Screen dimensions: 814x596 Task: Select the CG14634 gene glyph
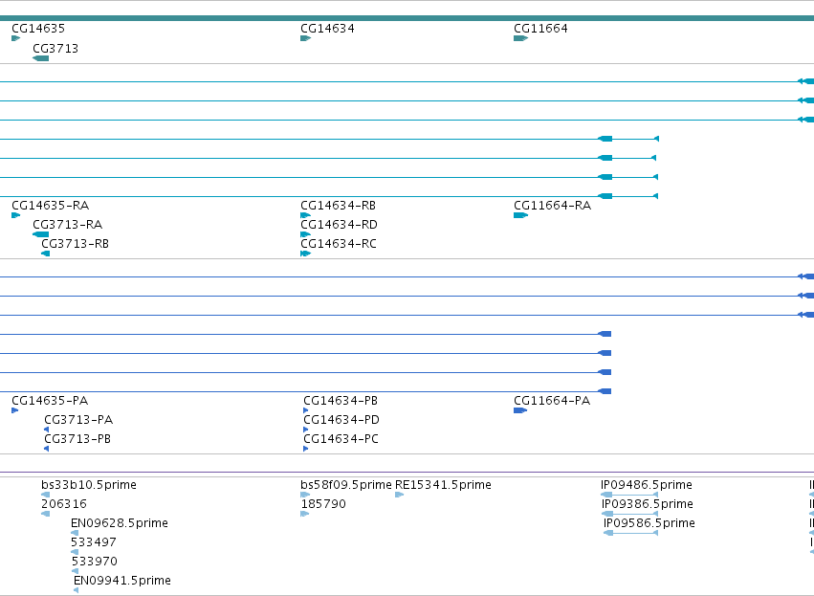point(305,38)
